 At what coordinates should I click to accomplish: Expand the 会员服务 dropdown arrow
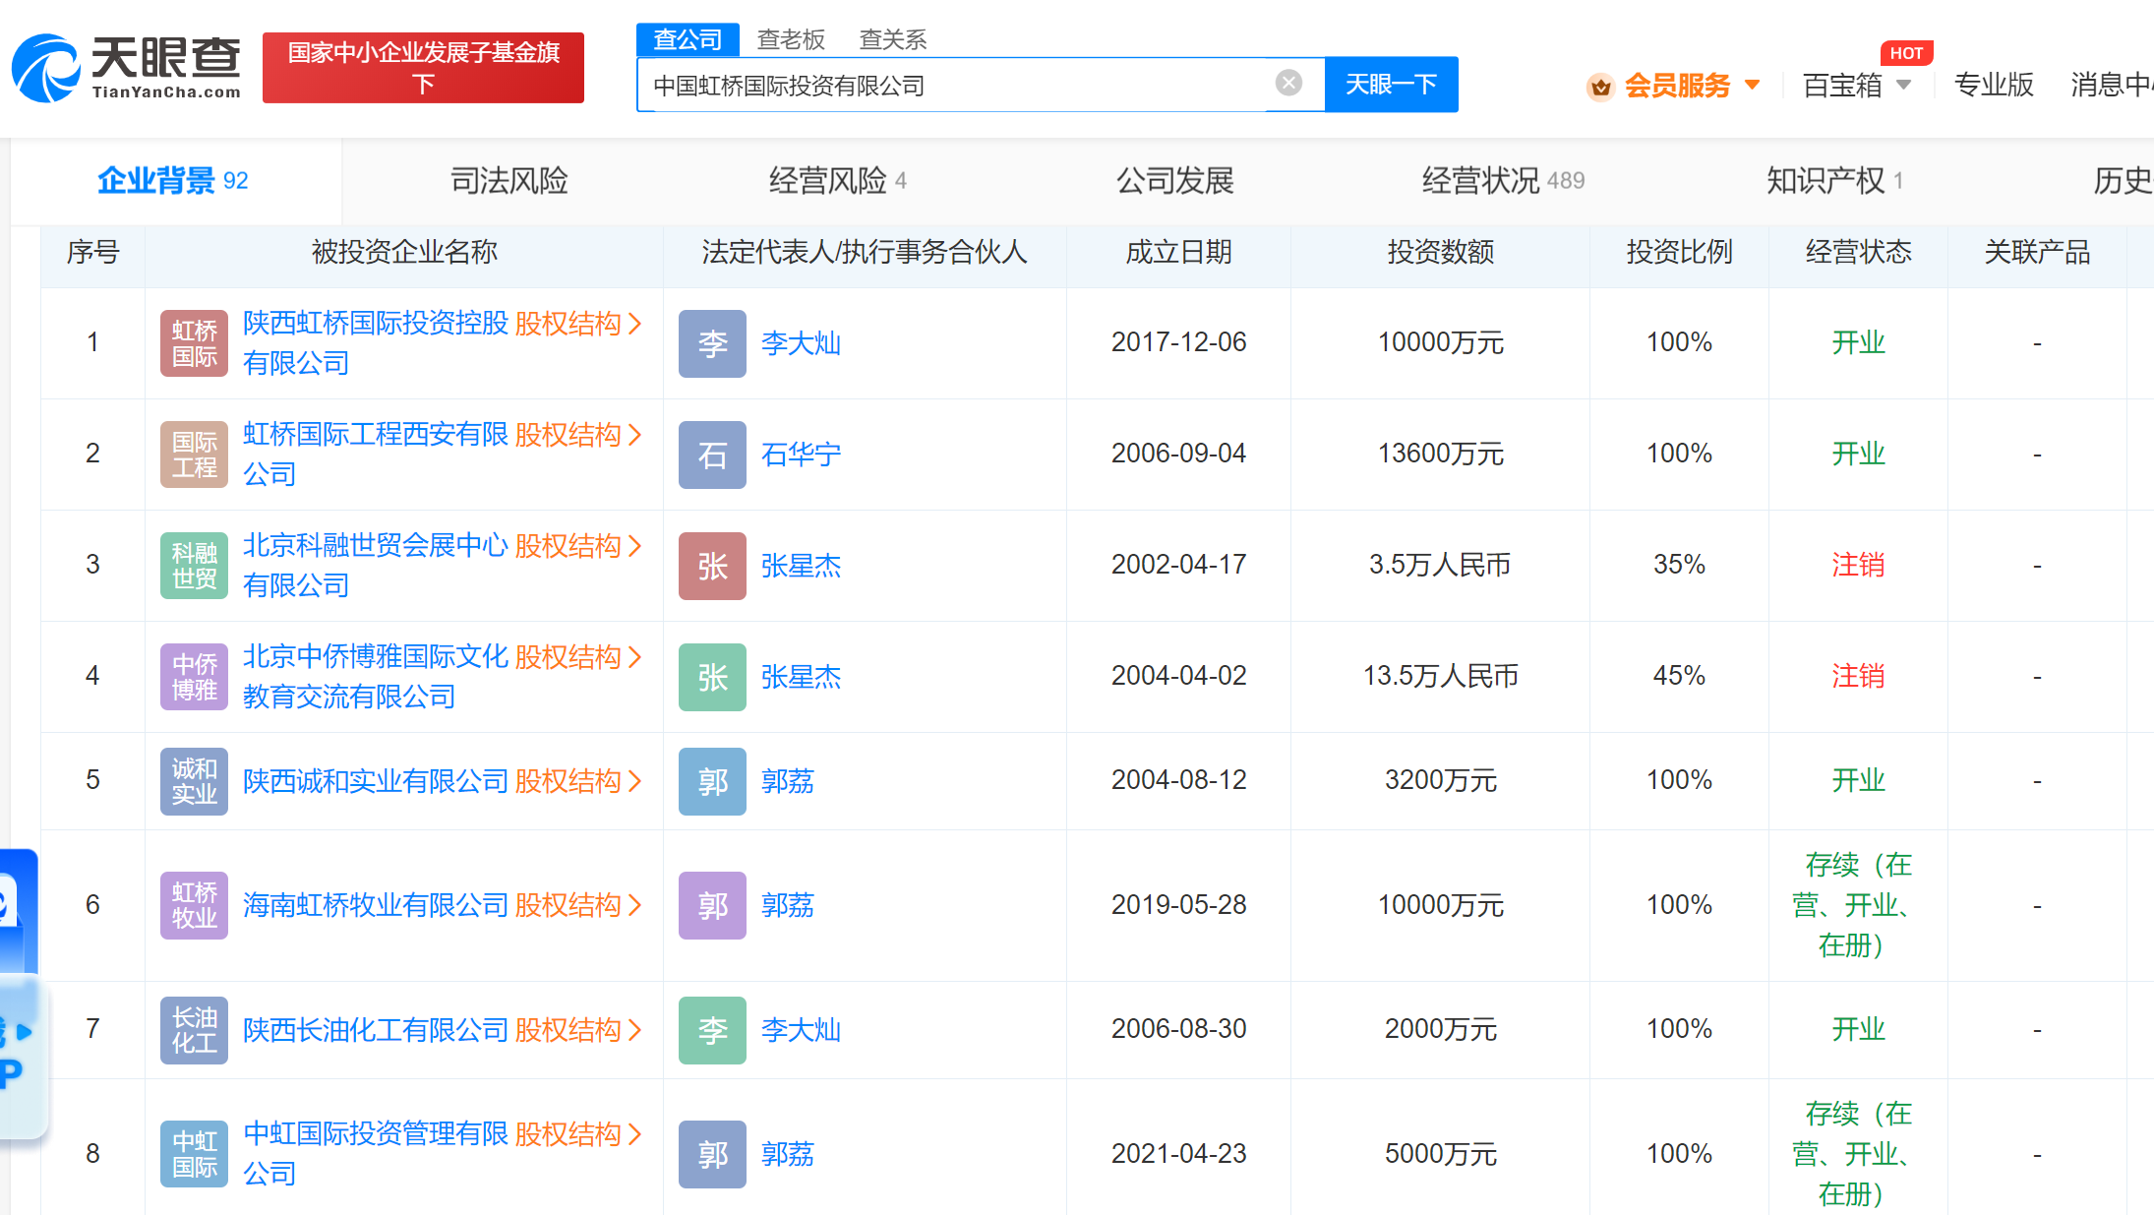(x=1752, y=86)
